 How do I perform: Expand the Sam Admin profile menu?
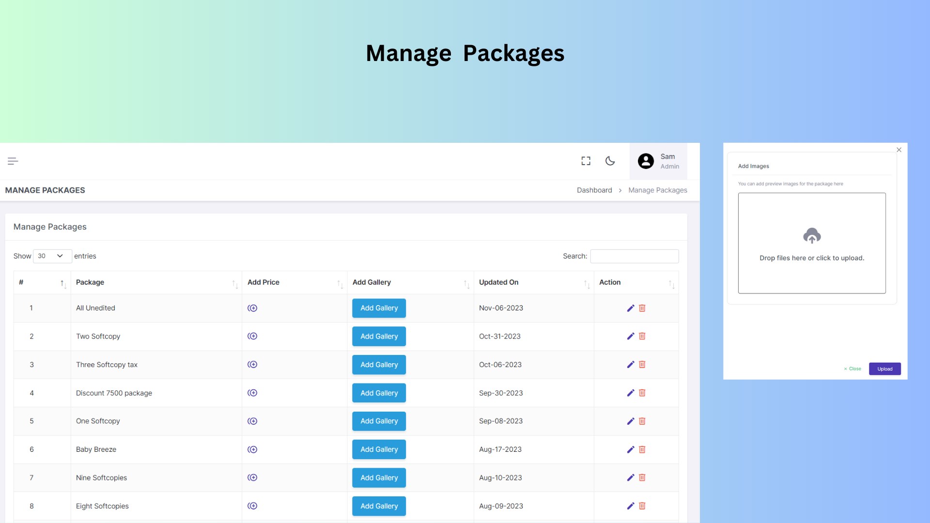[659, 161]
